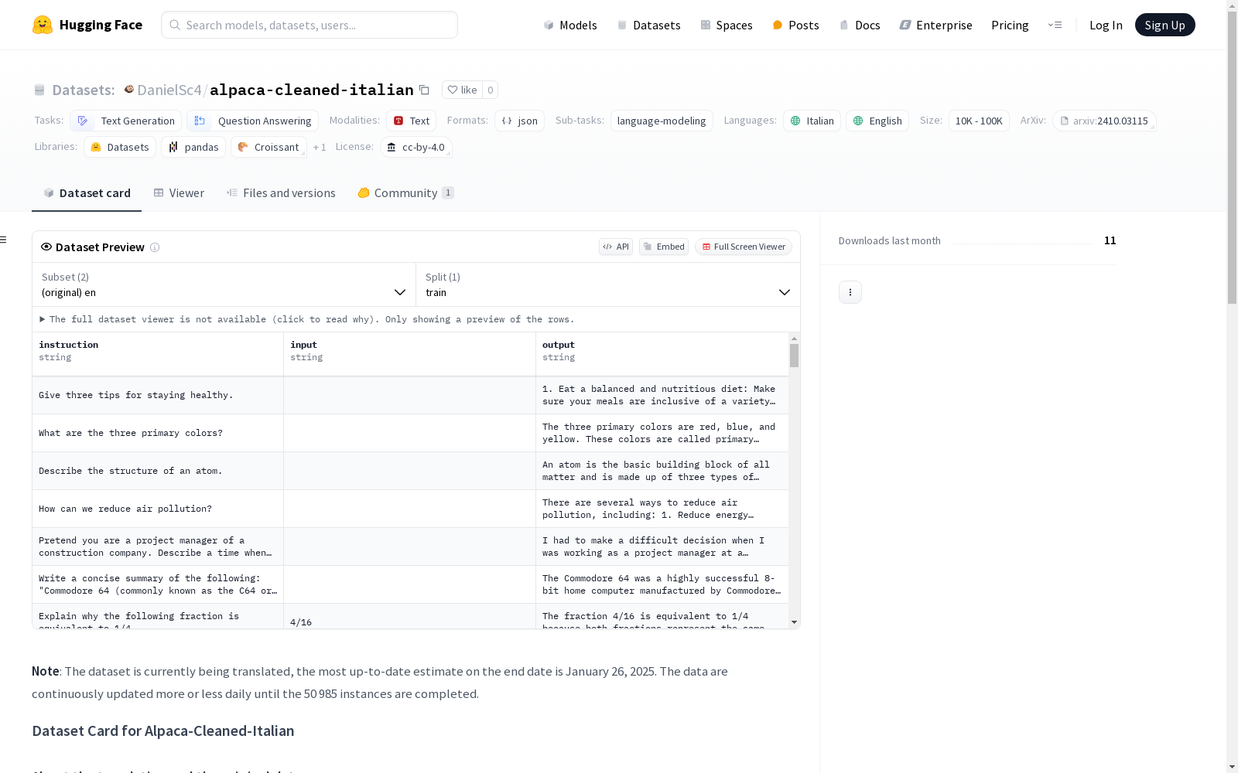The height and width of the screenshot is (773, 1238).
Task: Select the Datasets library tag
Action: pos(120,147)
